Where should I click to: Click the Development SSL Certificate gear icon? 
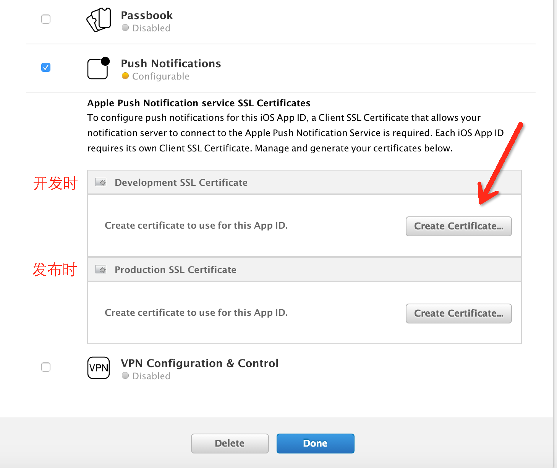(101, 182)
